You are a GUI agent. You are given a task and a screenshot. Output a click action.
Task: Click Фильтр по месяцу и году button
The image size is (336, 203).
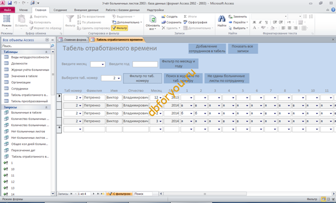(x=179, y=64)
